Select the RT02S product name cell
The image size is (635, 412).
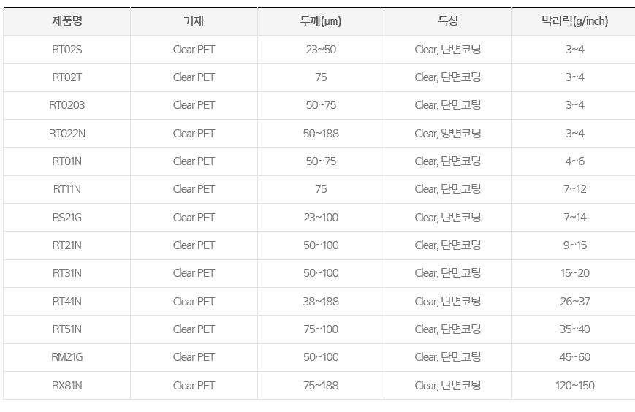coord(66,50)
